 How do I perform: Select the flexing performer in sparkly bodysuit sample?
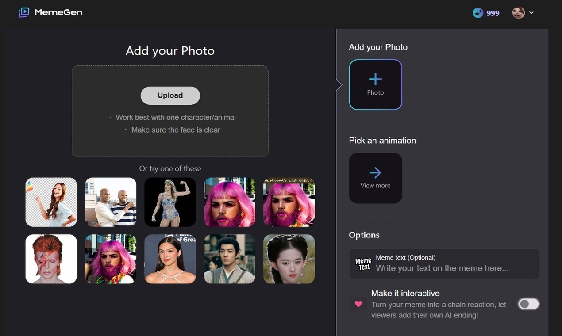click(x=170, y=202)
